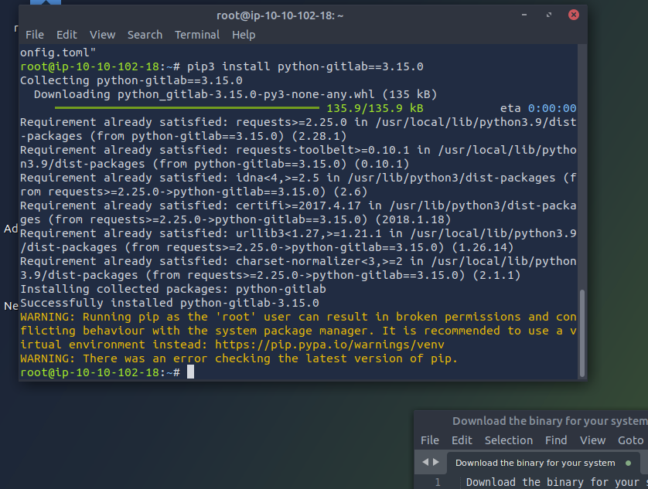Click the terminal vertical scrollbar handle
The width and height of the screenshot is (648, 489).
(581, 333)
